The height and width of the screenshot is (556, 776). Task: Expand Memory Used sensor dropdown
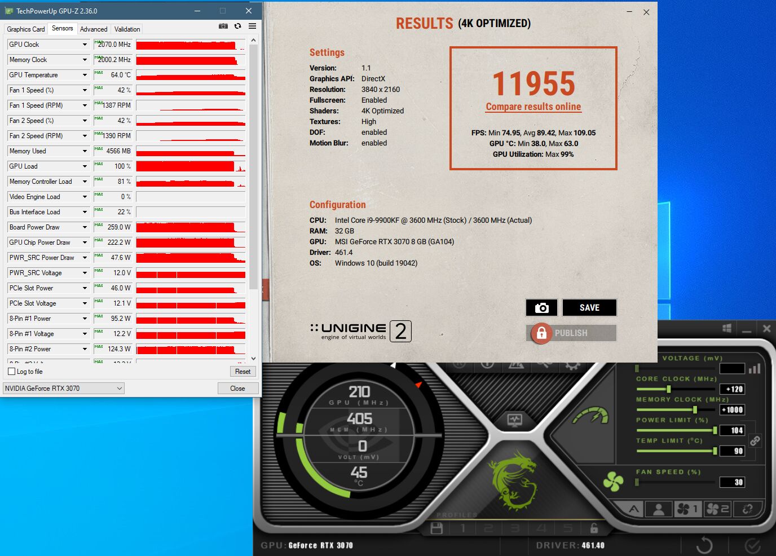[x=85, y=151]
